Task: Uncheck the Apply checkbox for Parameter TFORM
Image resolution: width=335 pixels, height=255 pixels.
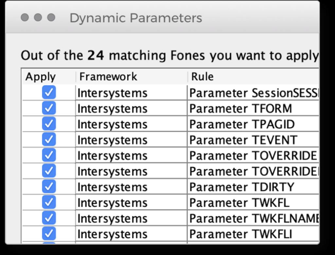Action: point(49,108)
